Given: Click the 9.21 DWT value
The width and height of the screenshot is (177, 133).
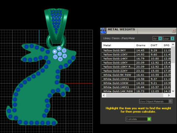Looking at the screenshot, I should tap(154, 83).
